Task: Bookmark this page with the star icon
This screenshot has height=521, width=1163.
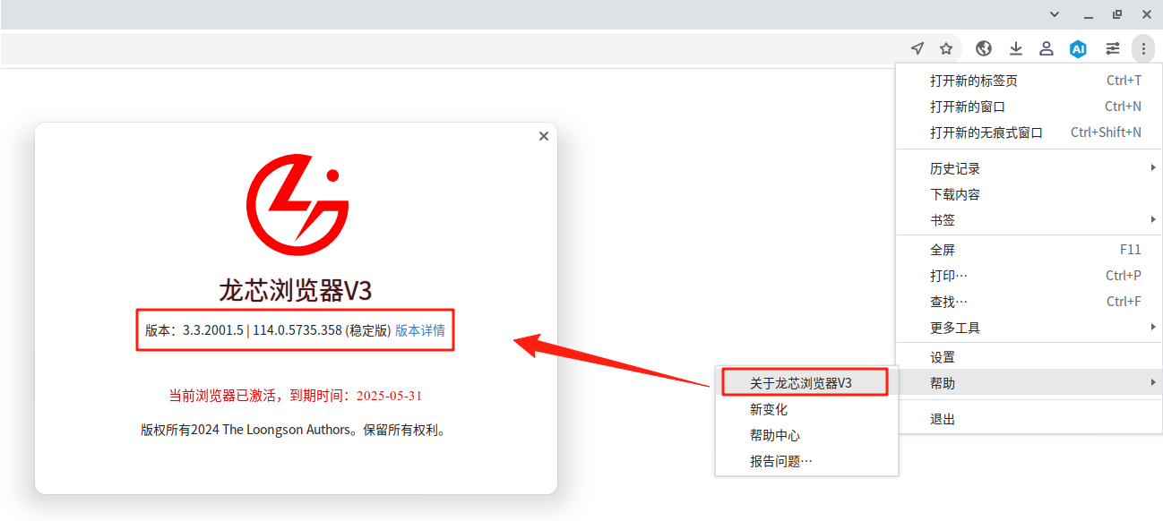Action: [945, 48]
